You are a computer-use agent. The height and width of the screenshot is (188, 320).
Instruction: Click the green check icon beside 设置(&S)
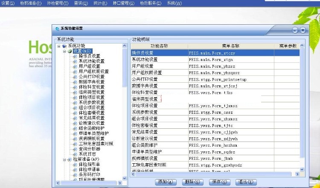pyautogui.click(x=70, y=51)
